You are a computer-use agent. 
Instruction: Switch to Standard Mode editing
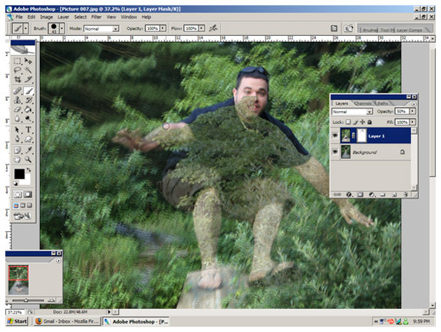[x=18, y=194]
